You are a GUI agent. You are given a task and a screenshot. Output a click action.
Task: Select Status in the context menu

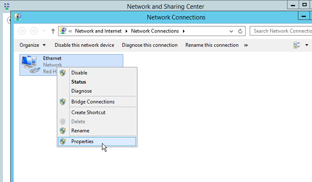[x=97, y=82]
